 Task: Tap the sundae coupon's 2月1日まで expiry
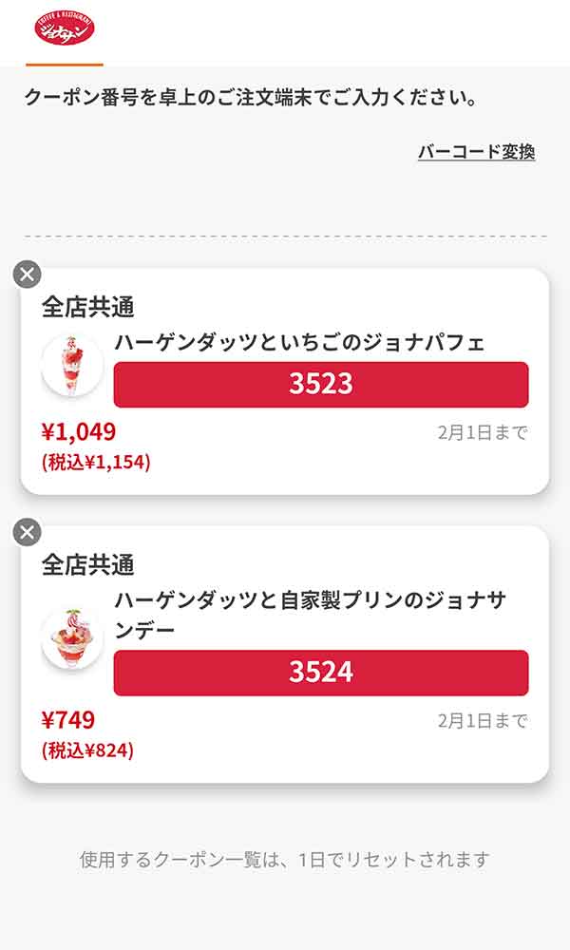(x=482, y=721)
